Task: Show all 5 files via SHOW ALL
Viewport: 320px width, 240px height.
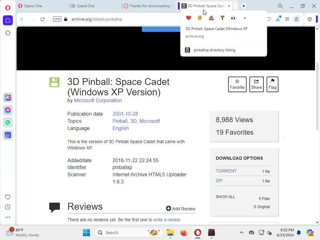Action: click(225, 197)
